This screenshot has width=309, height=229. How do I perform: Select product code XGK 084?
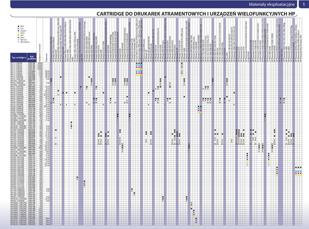point(32,154)
